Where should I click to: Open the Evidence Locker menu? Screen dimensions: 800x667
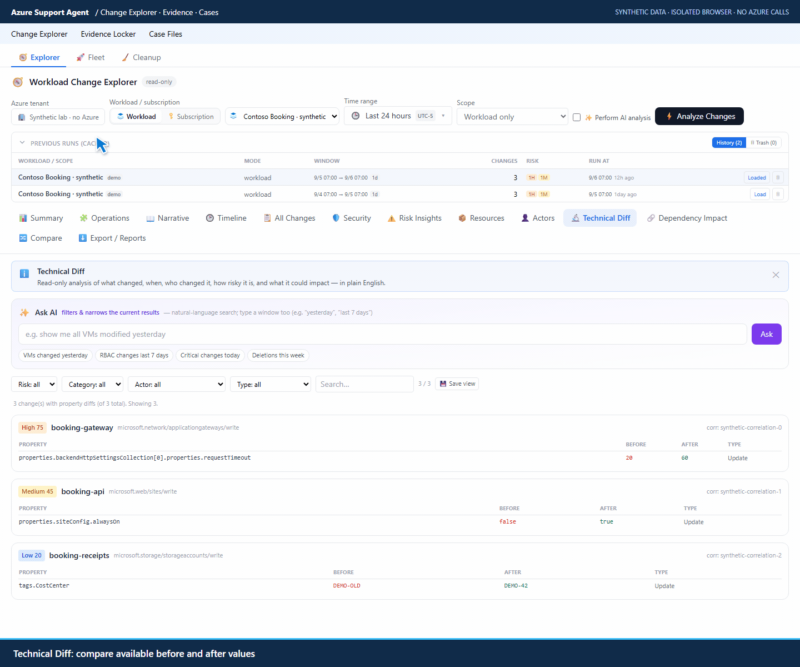click(x=108, y=34)
